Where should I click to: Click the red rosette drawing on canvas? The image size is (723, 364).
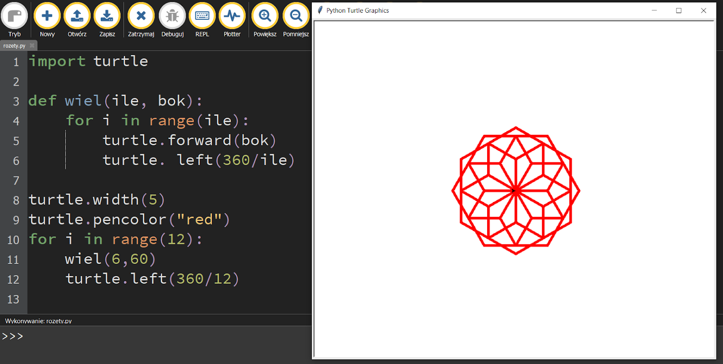516,191
